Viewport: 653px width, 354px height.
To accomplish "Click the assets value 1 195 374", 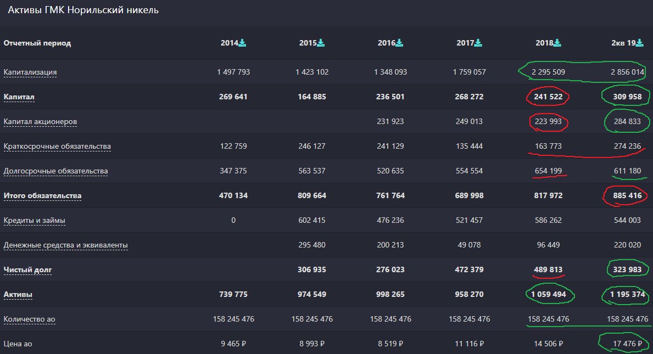I will (627, 294).
